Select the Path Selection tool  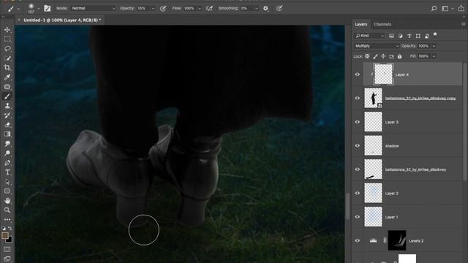pyautogui.click(x=7, y=182)
